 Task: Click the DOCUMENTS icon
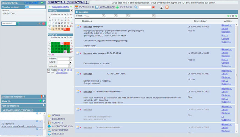[x=49, y=119]
